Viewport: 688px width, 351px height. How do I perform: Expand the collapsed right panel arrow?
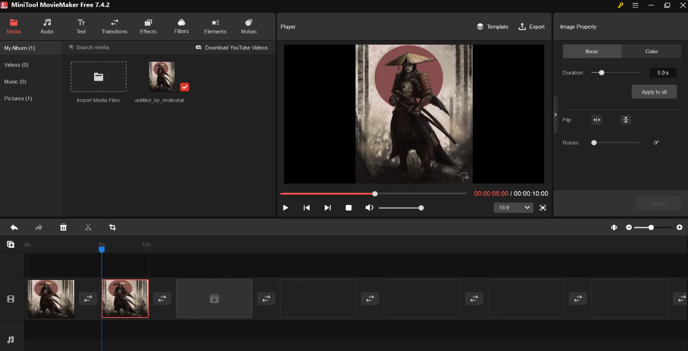click(555, 114)
